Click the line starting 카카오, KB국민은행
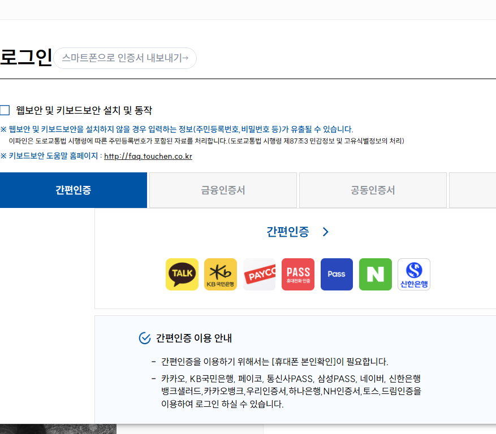Screen dimensions: 496x434 click(291, 379)
